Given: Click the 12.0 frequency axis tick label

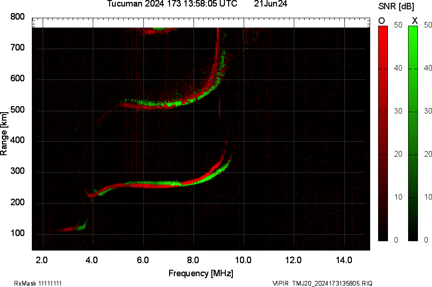Looking at the screenshot, I should pos(294,260).
